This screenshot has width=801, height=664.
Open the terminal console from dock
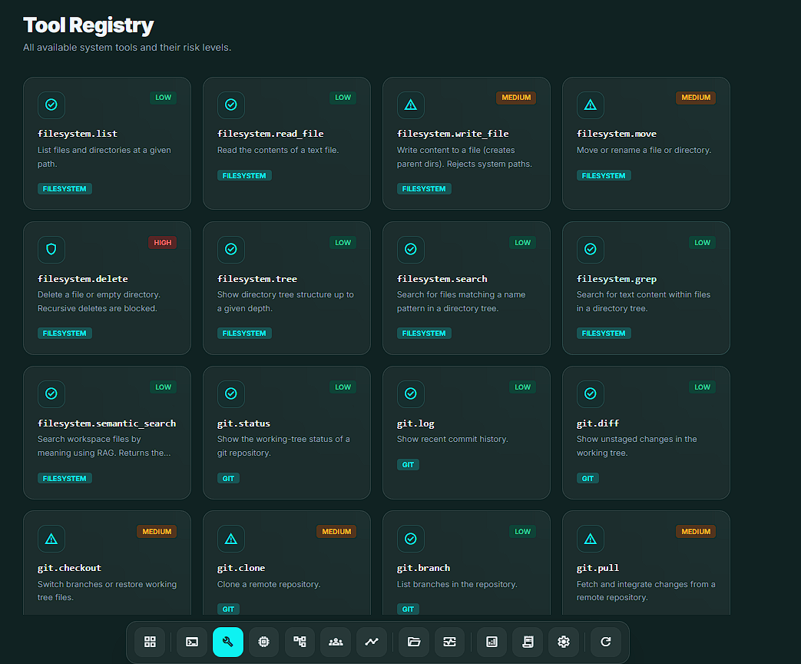click(x=192, y=642)
